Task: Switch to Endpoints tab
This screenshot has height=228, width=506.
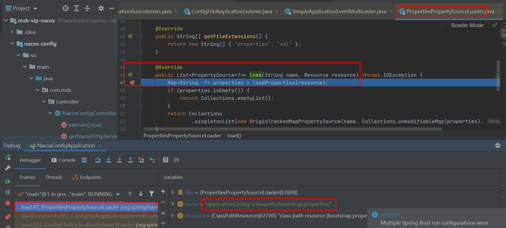Action: (x=87, y=177)
